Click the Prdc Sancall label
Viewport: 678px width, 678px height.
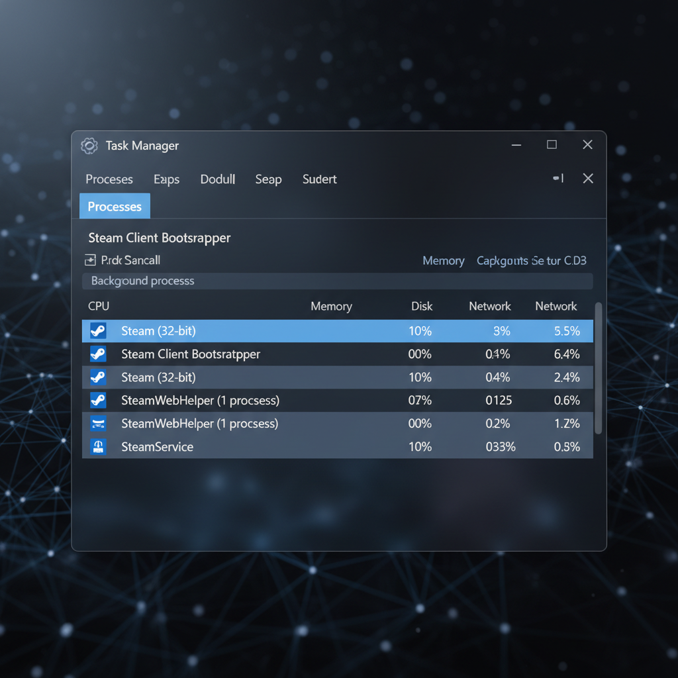pyautogui.click(x=130, y=260)
